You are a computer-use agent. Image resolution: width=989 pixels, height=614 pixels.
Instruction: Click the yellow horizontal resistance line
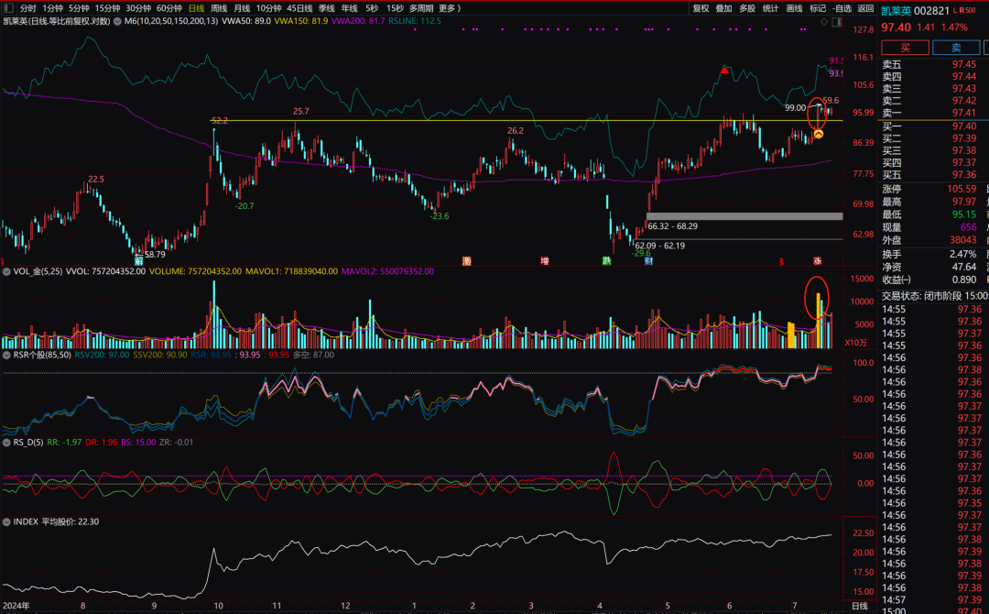click(525, 121)
